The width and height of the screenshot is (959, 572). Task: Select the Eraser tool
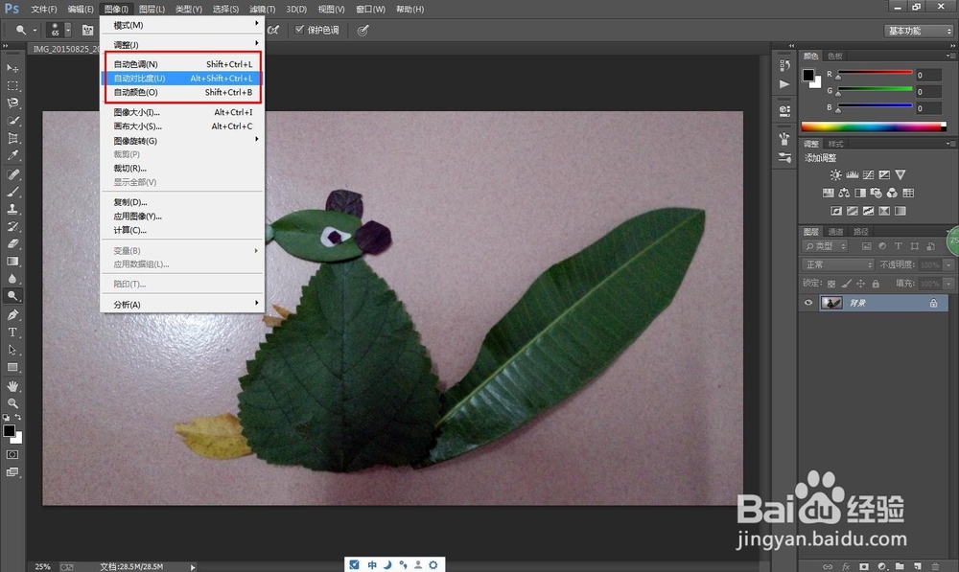(12, 243)
